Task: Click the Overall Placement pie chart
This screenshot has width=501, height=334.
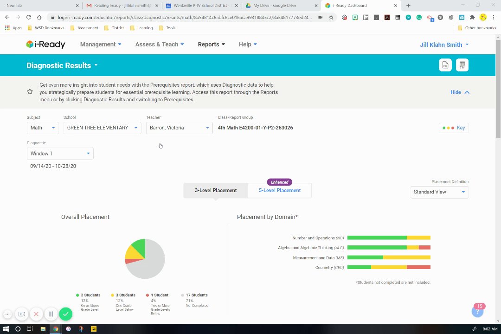Action: [145, 259]
